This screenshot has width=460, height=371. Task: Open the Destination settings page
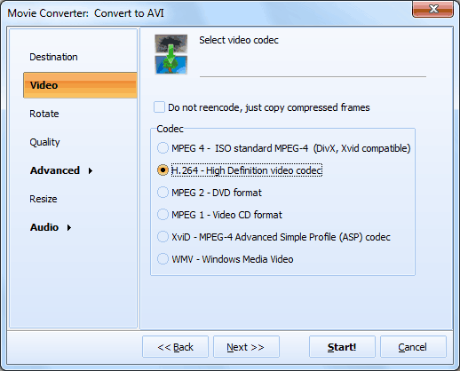click(53, 57)
